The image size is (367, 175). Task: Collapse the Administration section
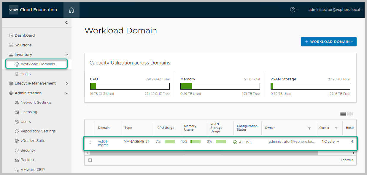67,93
